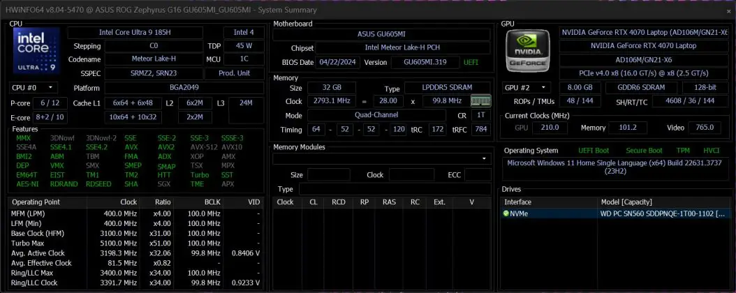This screenshot has height=293, width=736.
Task: Click the empty memory module Size field
Action: [329, 175]
